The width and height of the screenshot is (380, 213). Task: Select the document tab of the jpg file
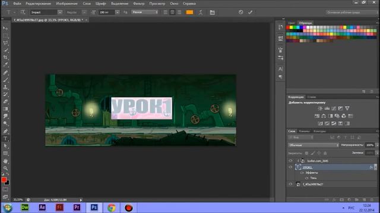coord(50,20)
